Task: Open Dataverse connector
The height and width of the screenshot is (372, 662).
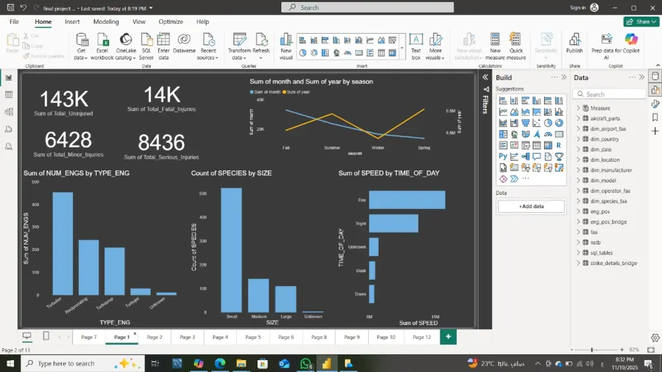Action: tap(184, 44)
